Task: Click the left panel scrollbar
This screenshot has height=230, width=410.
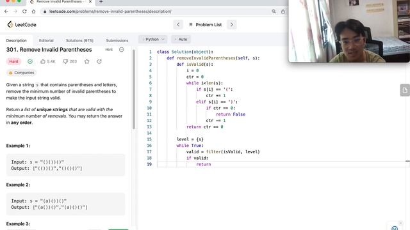Action: [134, 89]
